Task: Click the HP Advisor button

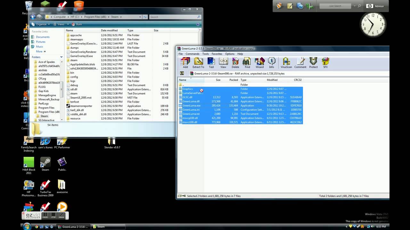Action: pyautogui.click(x=375, y=6)
